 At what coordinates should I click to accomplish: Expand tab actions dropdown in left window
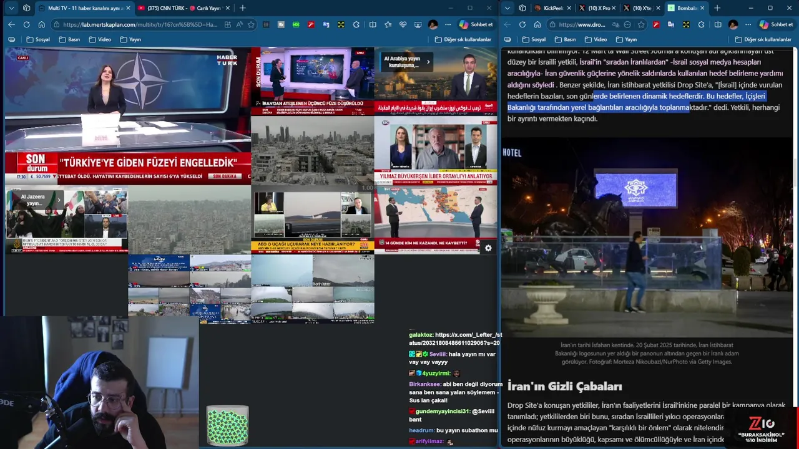coord(11,8)
